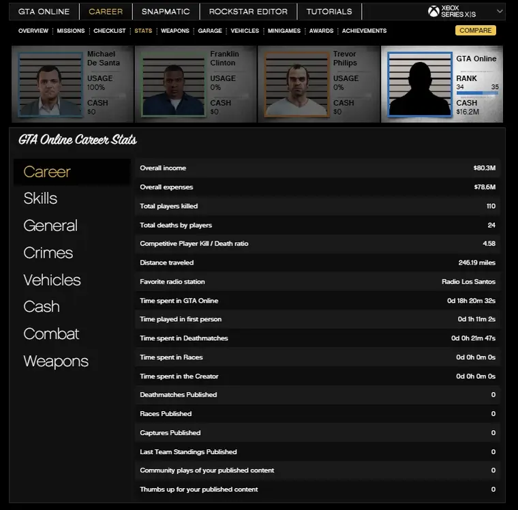Click the 'Distance traveled' label
Screen dimensions: 518x510
167,262
